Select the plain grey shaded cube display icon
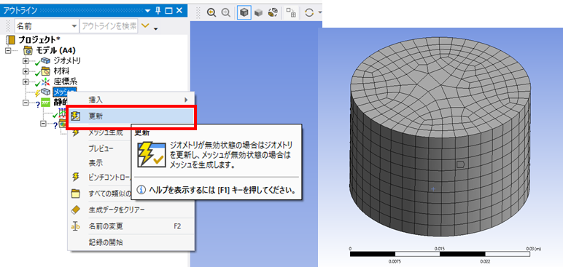563x267 pixels. 258,12
